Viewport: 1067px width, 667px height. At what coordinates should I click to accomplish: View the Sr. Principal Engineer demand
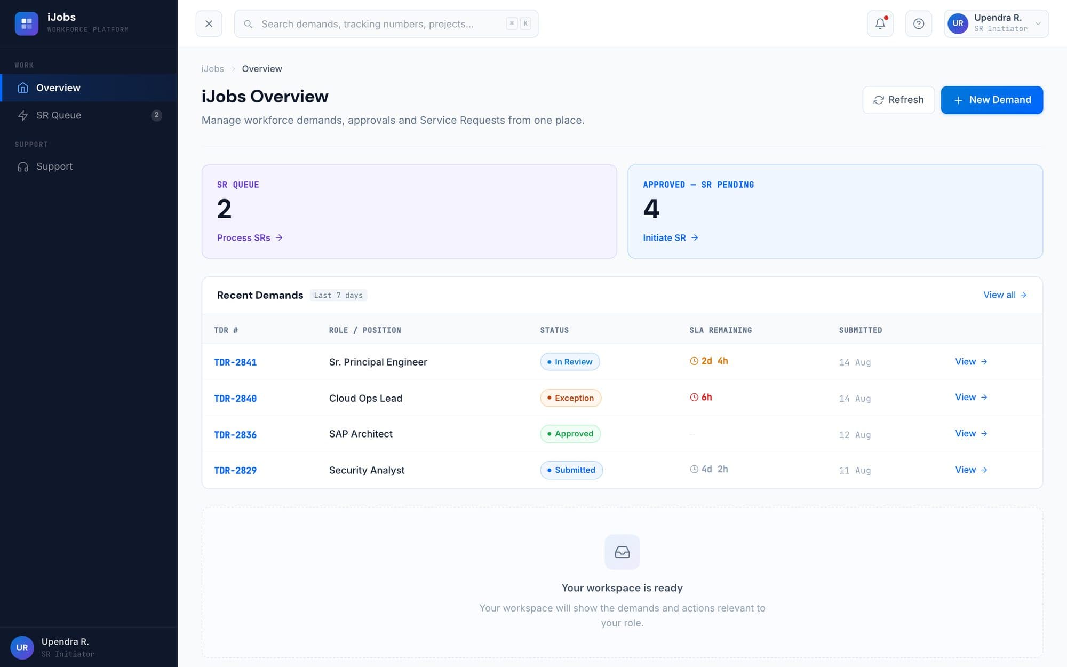coord(971,361)
